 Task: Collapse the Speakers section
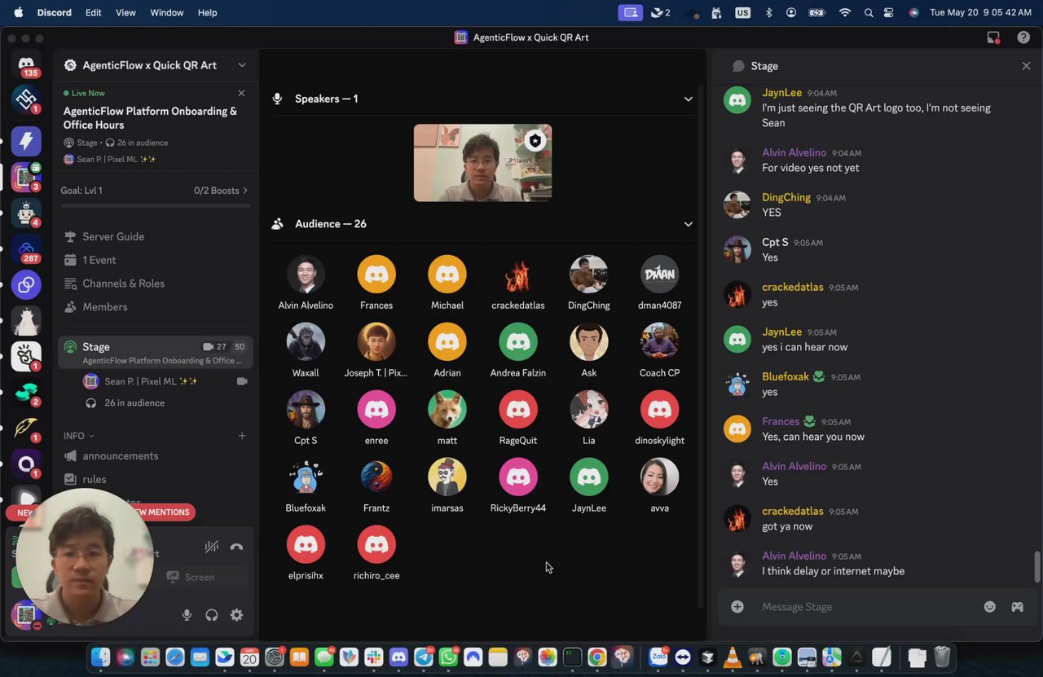click(688, 99)
